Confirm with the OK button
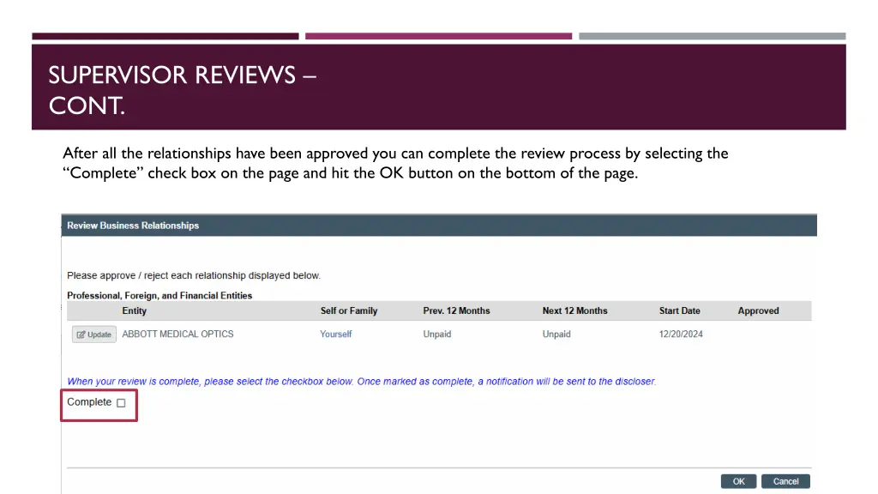 pos(738,481)
